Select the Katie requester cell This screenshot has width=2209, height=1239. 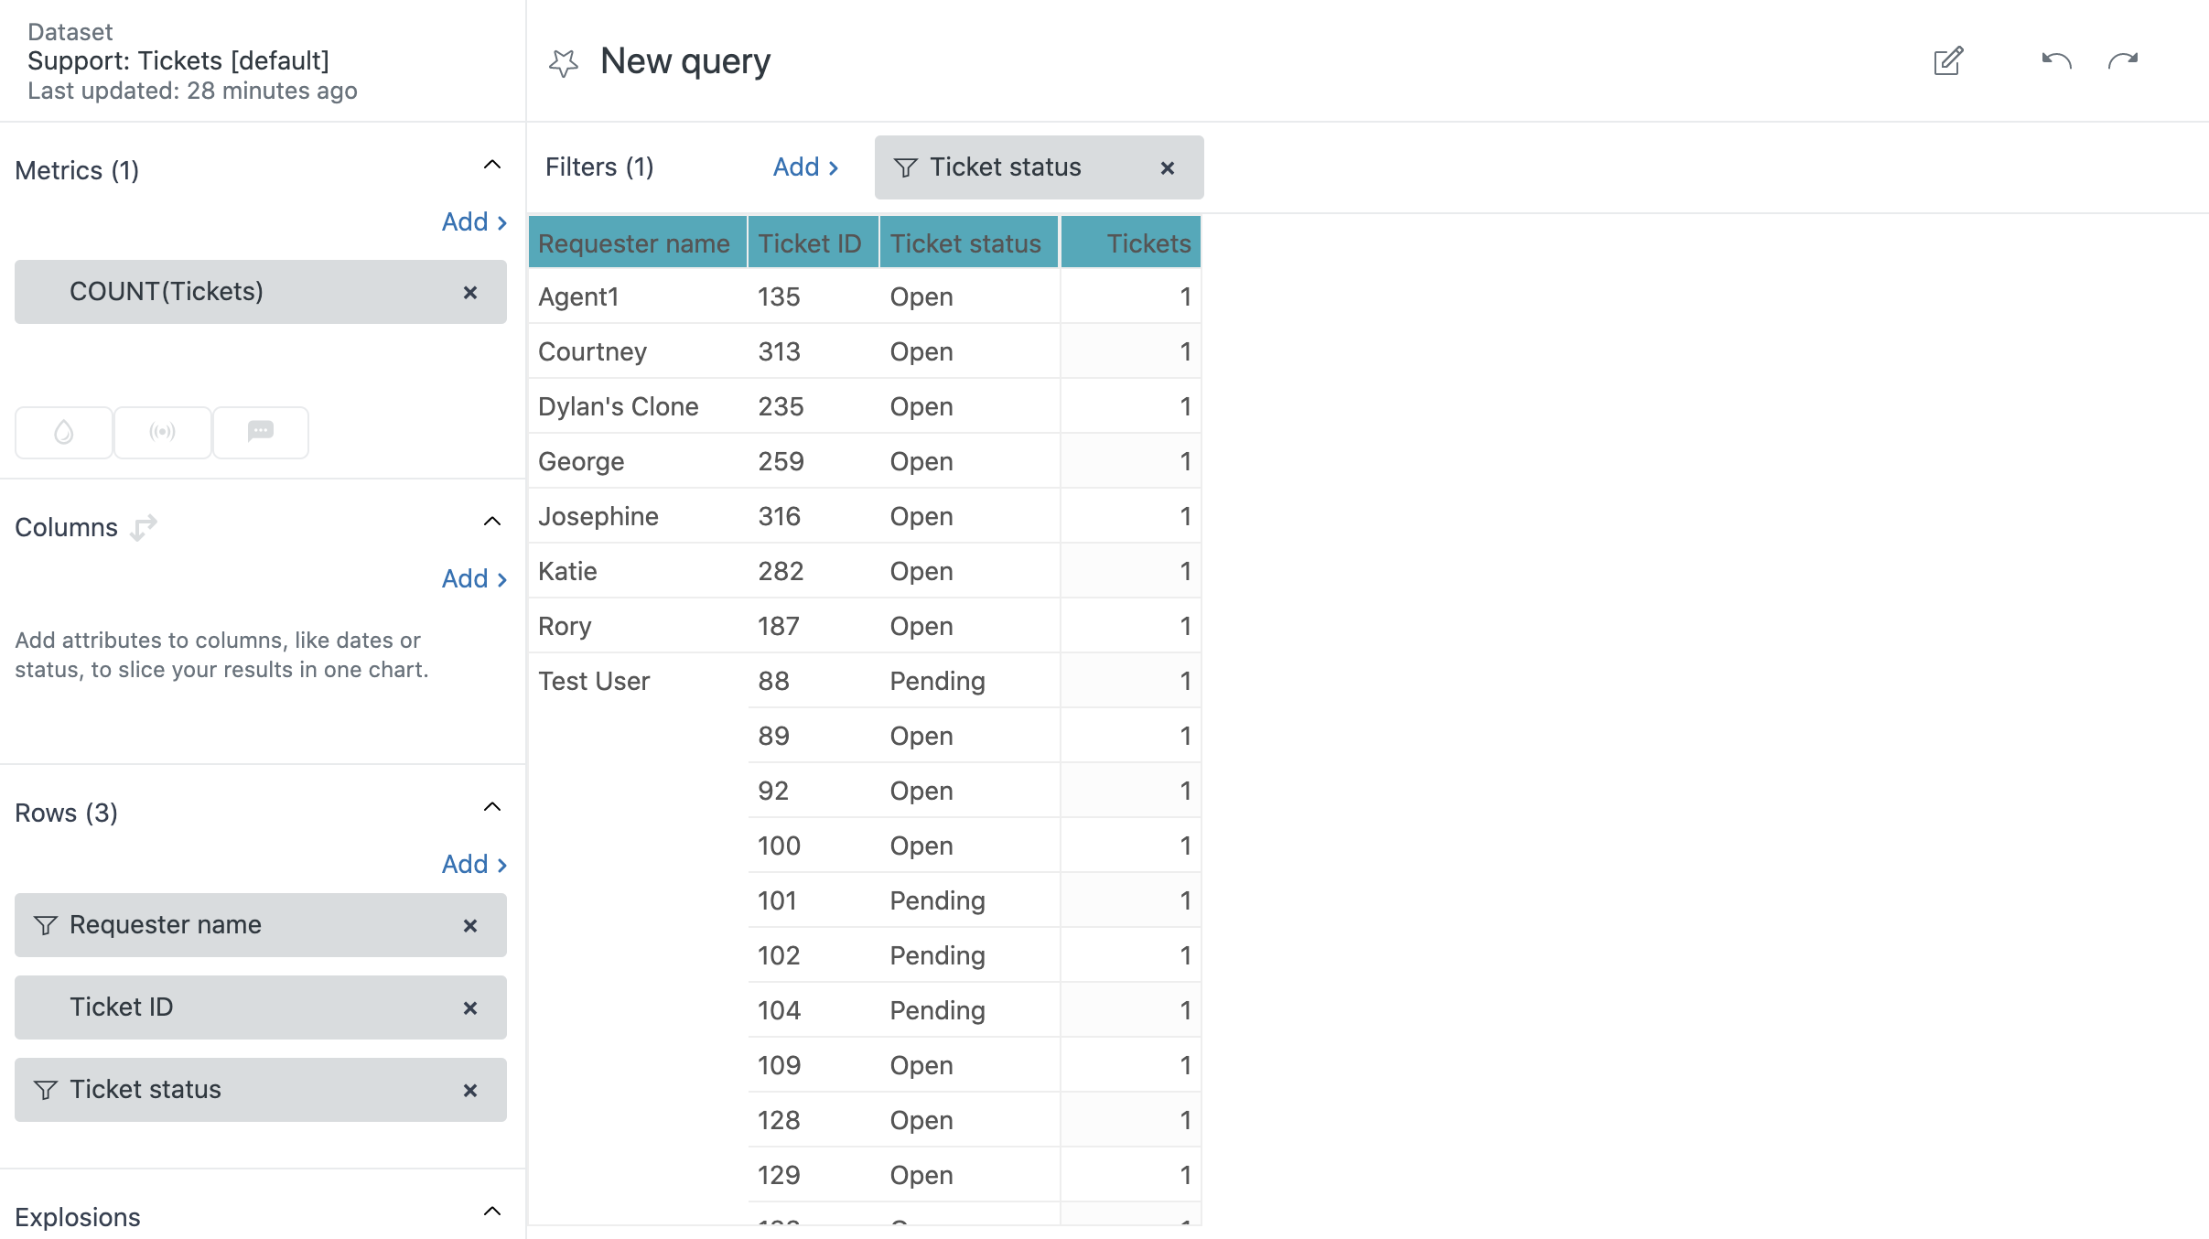(638, 571)
